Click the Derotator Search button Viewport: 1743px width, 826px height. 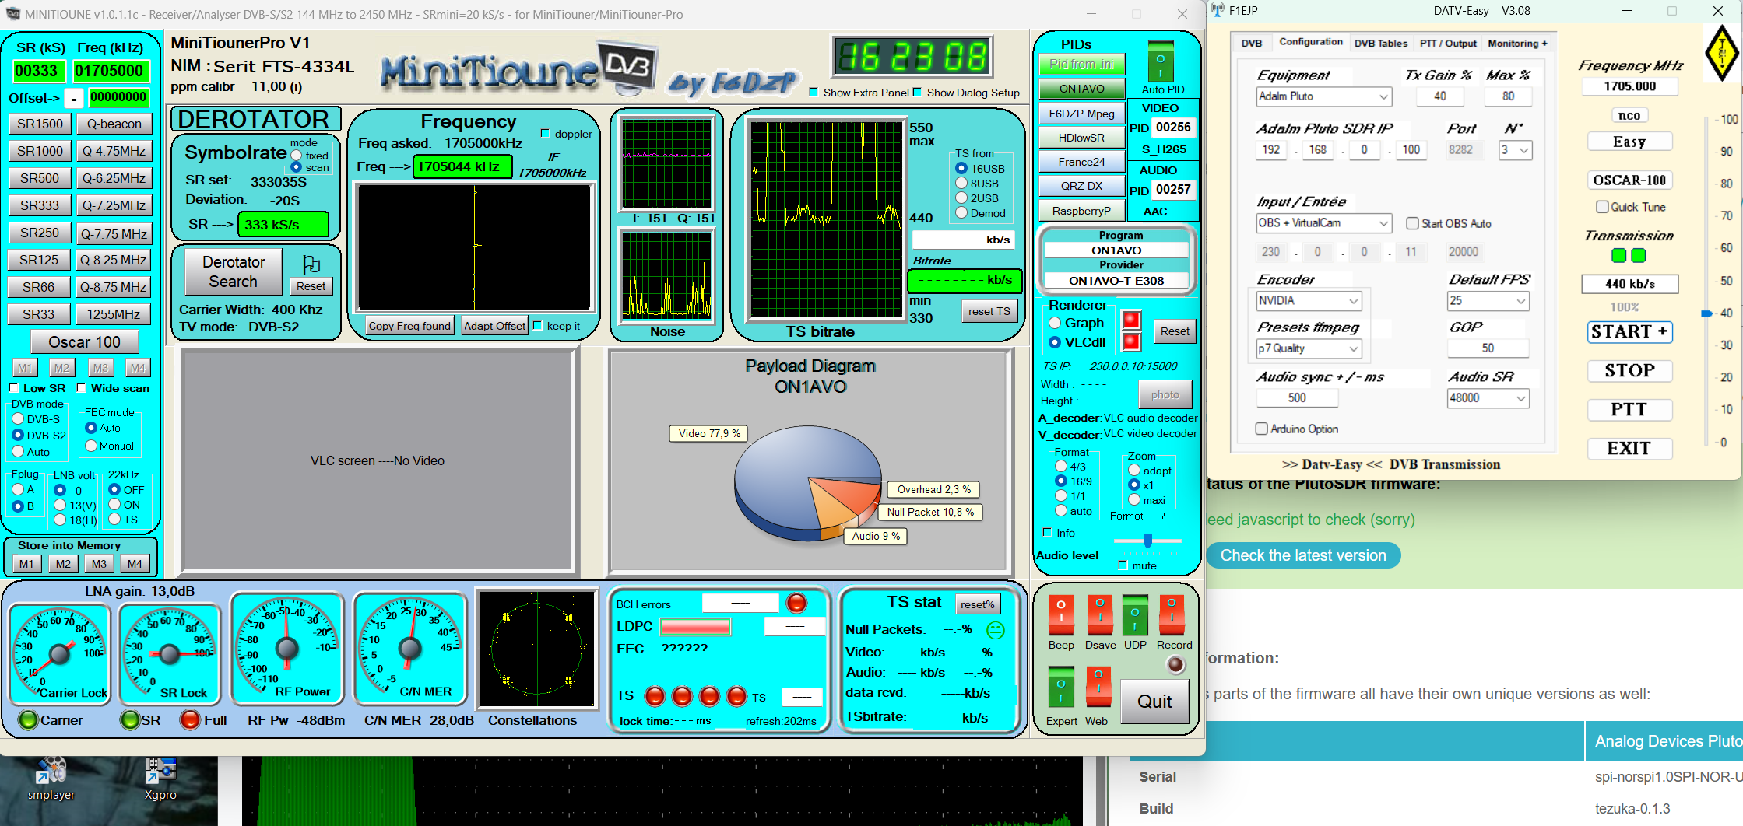click(x=233, y=272)
